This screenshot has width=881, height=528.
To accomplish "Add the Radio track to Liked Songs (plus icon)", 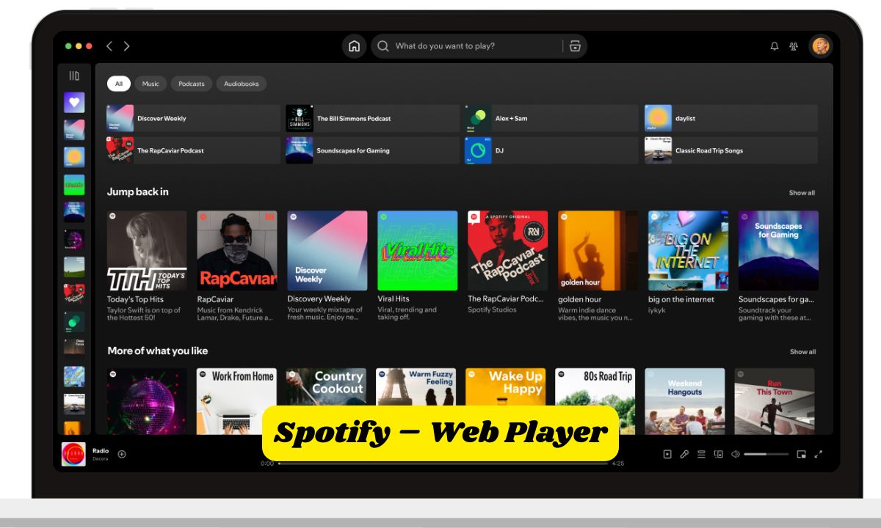I will tap(122, 454).
